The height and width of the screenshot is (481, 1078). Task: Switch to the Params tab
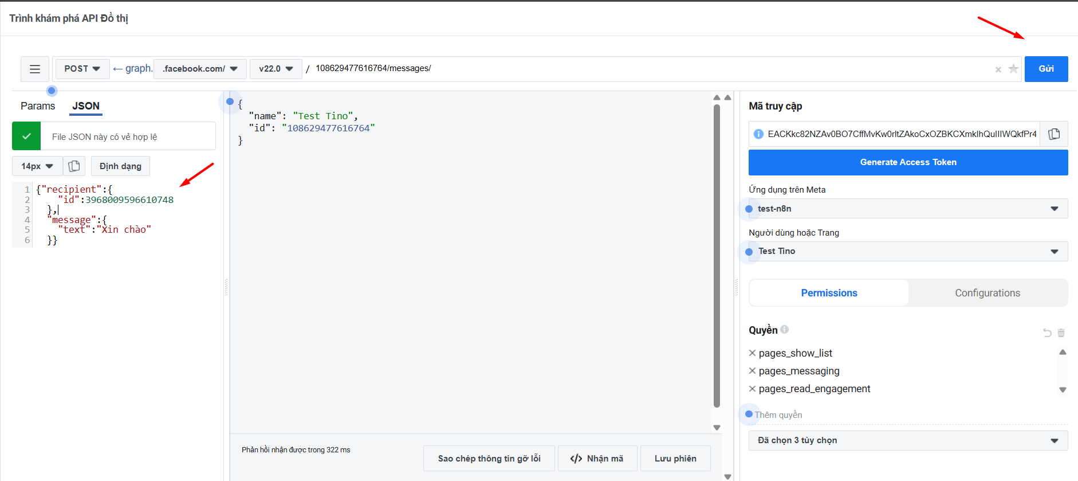(x=38, y=106)
